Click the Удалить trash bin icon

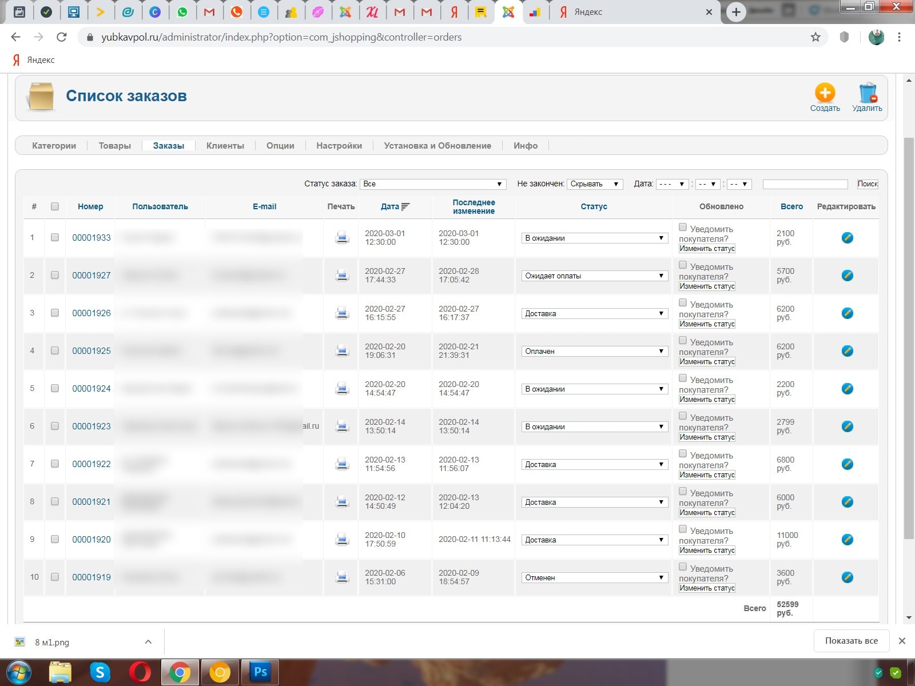(x=867, y=93)
